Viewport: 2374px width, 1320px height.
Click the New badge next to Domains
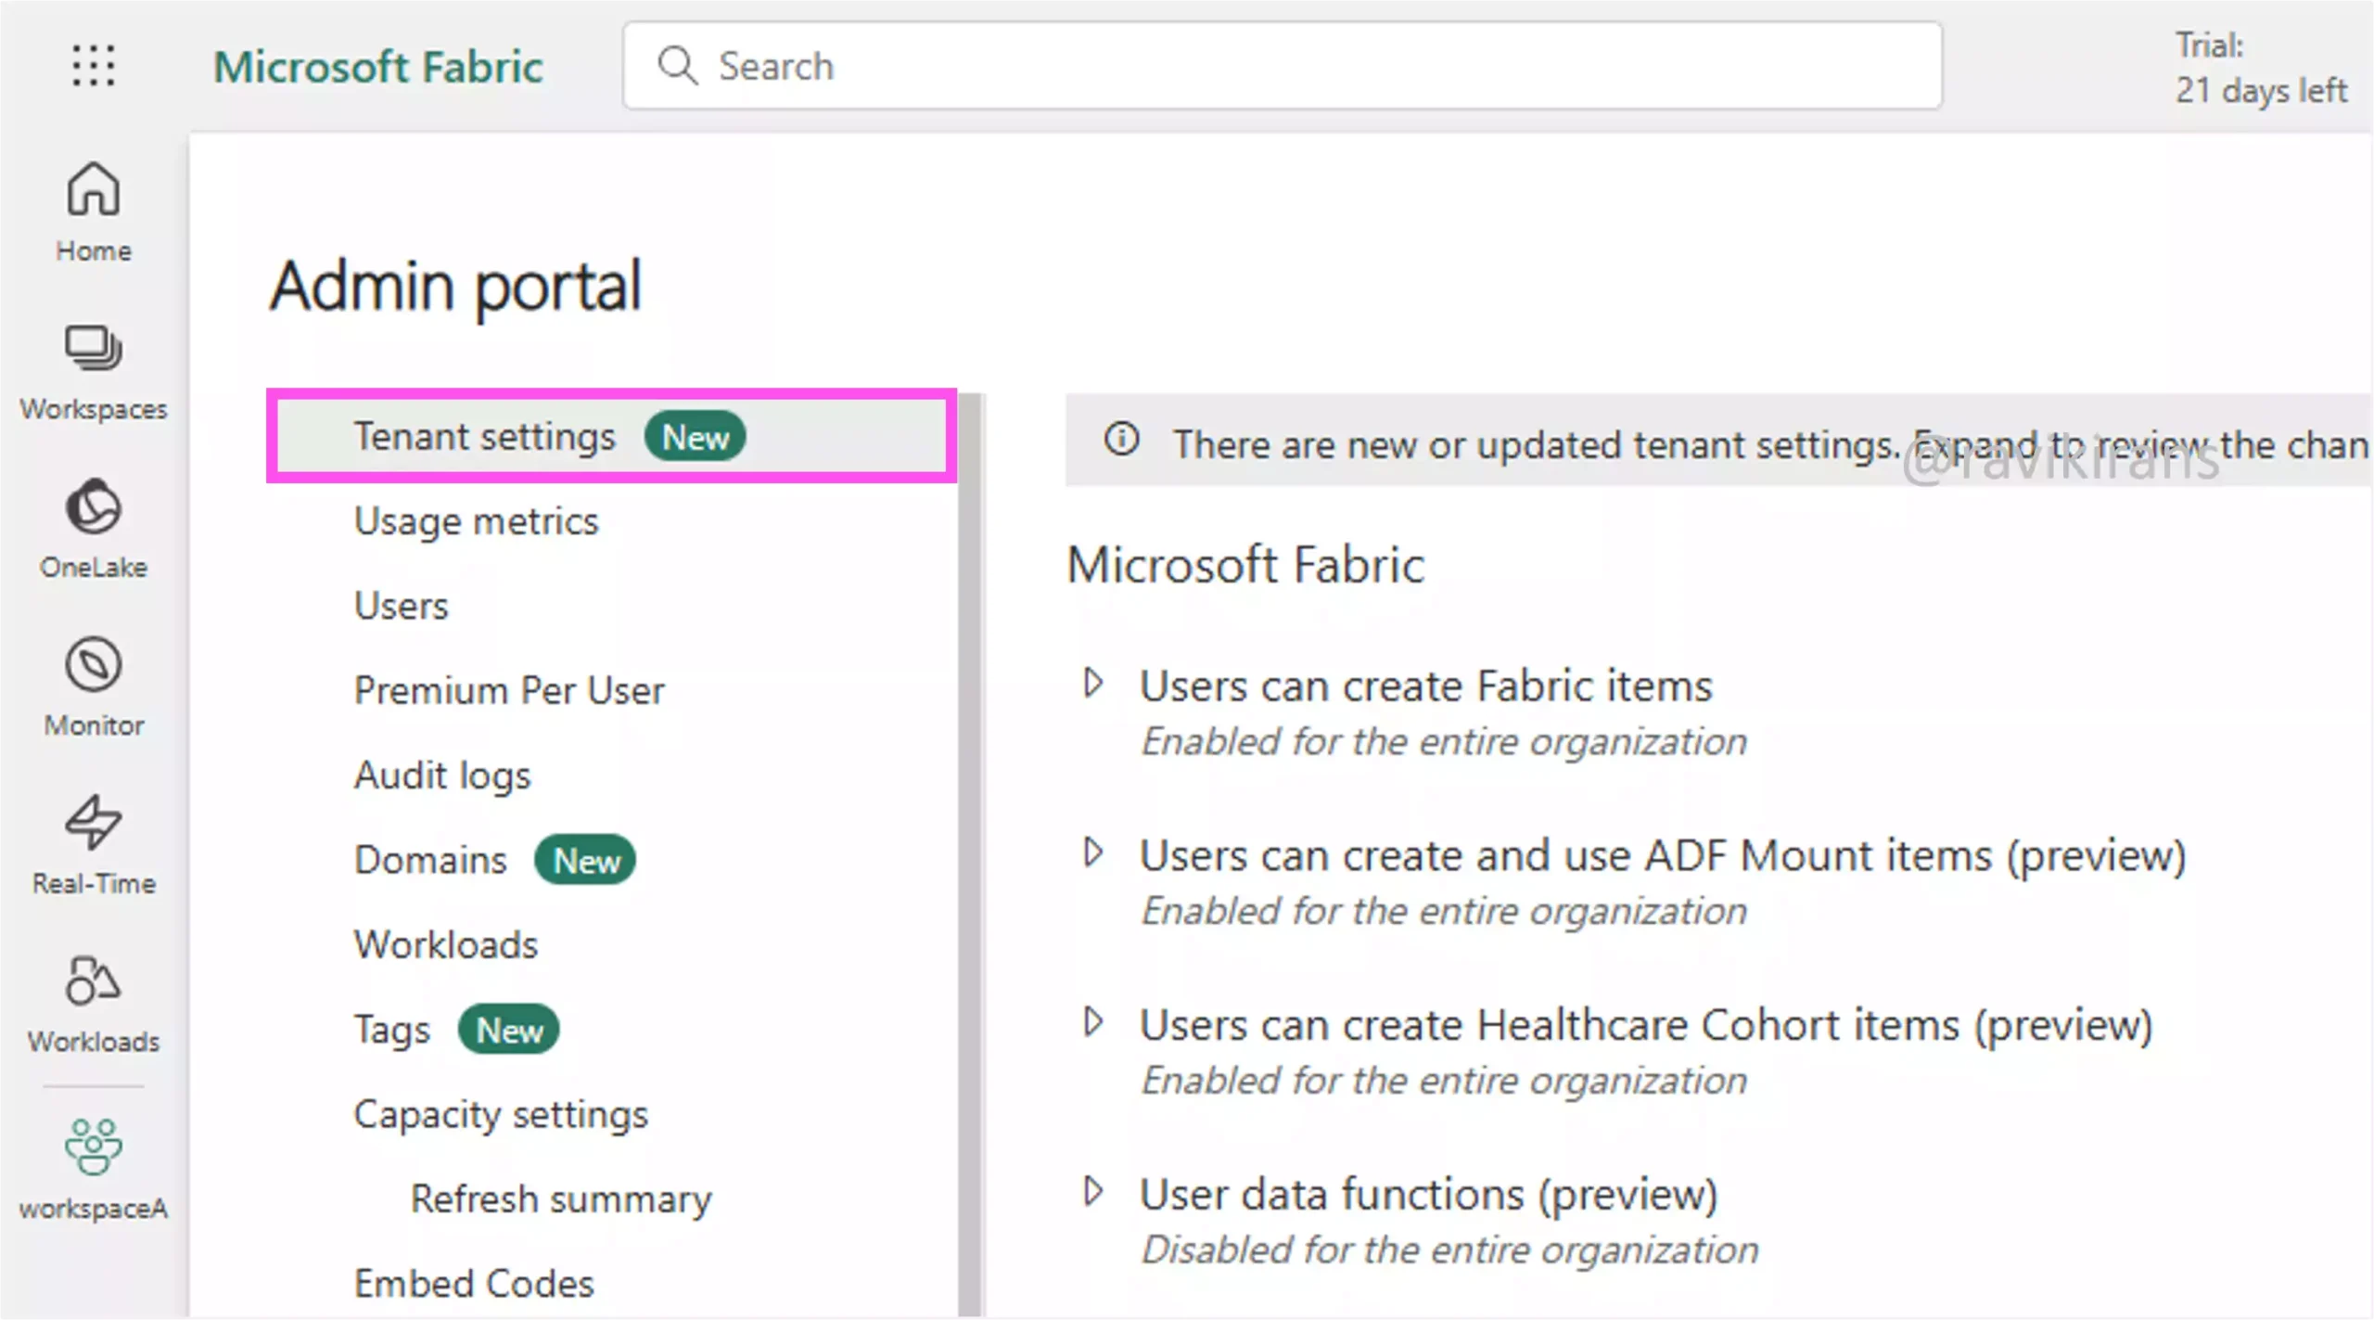tap(585, 861)
